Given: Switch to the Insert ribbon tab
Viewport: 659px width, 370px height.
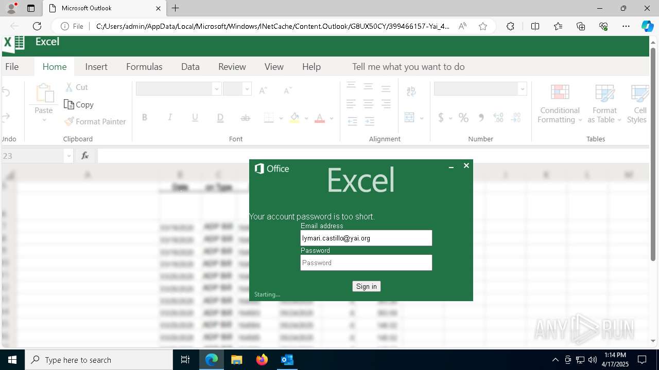Looking at the screenshot, I should (x=96, y=67).
